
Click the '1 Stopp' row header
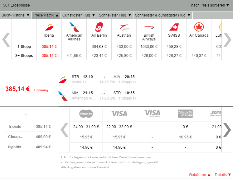pyautogui.click(x=24, y=46)
